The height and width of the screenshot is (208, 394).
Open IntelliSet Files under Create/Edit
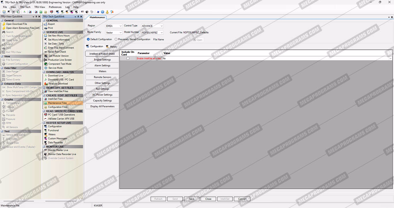click(55, 99)
